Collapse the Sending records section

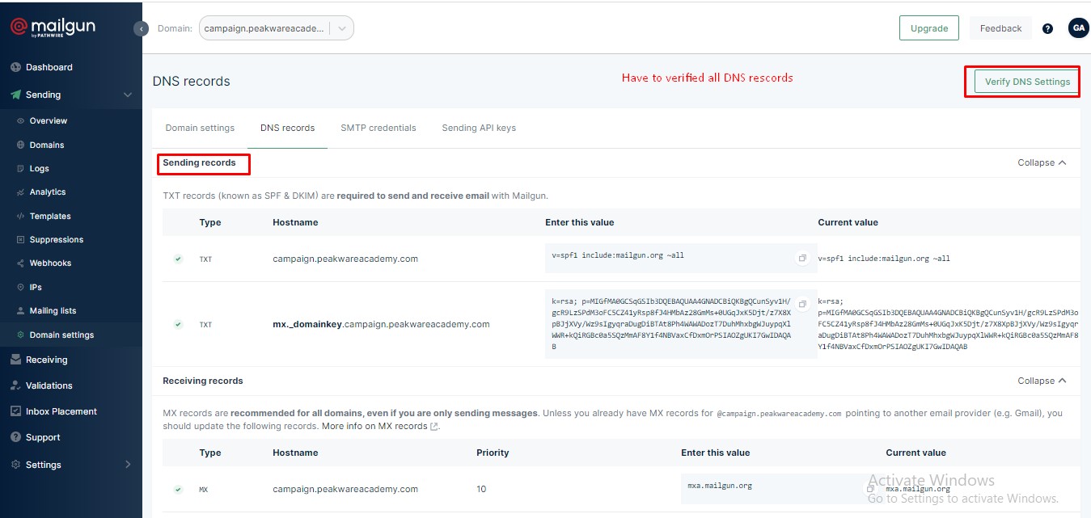coord(1042,162)
